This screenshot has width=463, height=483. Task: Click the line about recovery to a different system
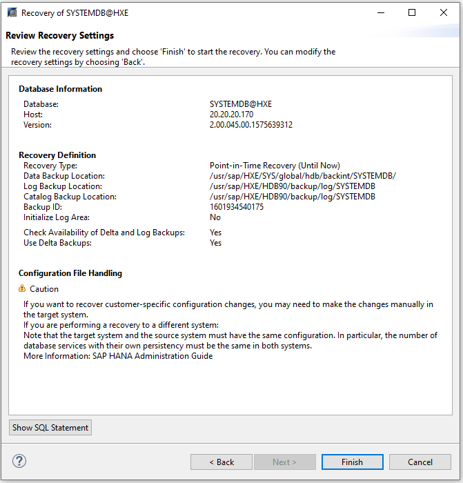121,325
